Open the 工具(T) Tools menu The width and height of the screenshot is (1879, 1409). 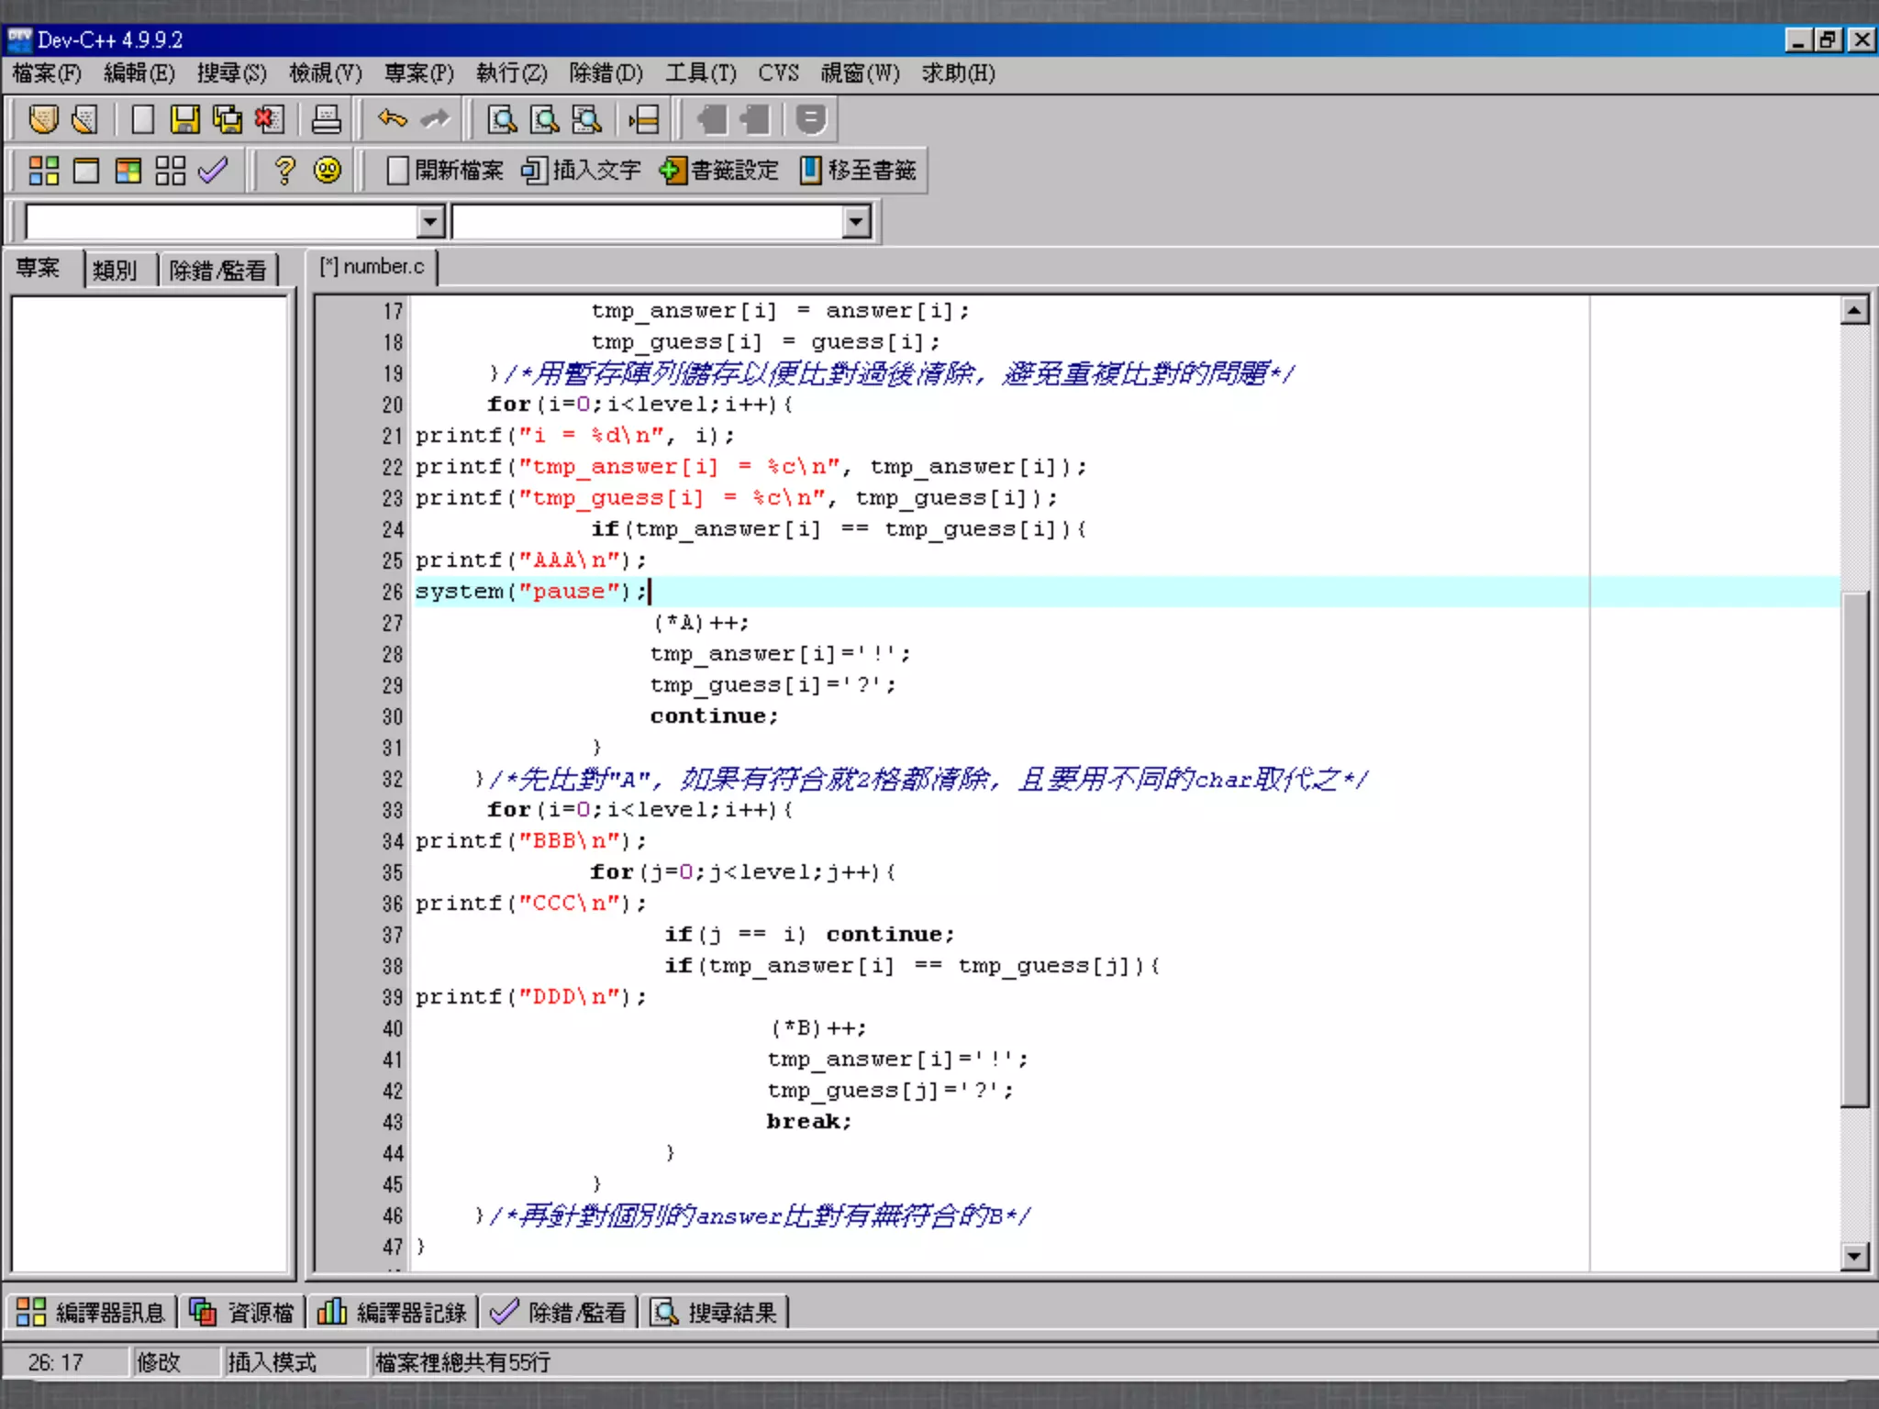pyautogui.click(x=700, y=72)
